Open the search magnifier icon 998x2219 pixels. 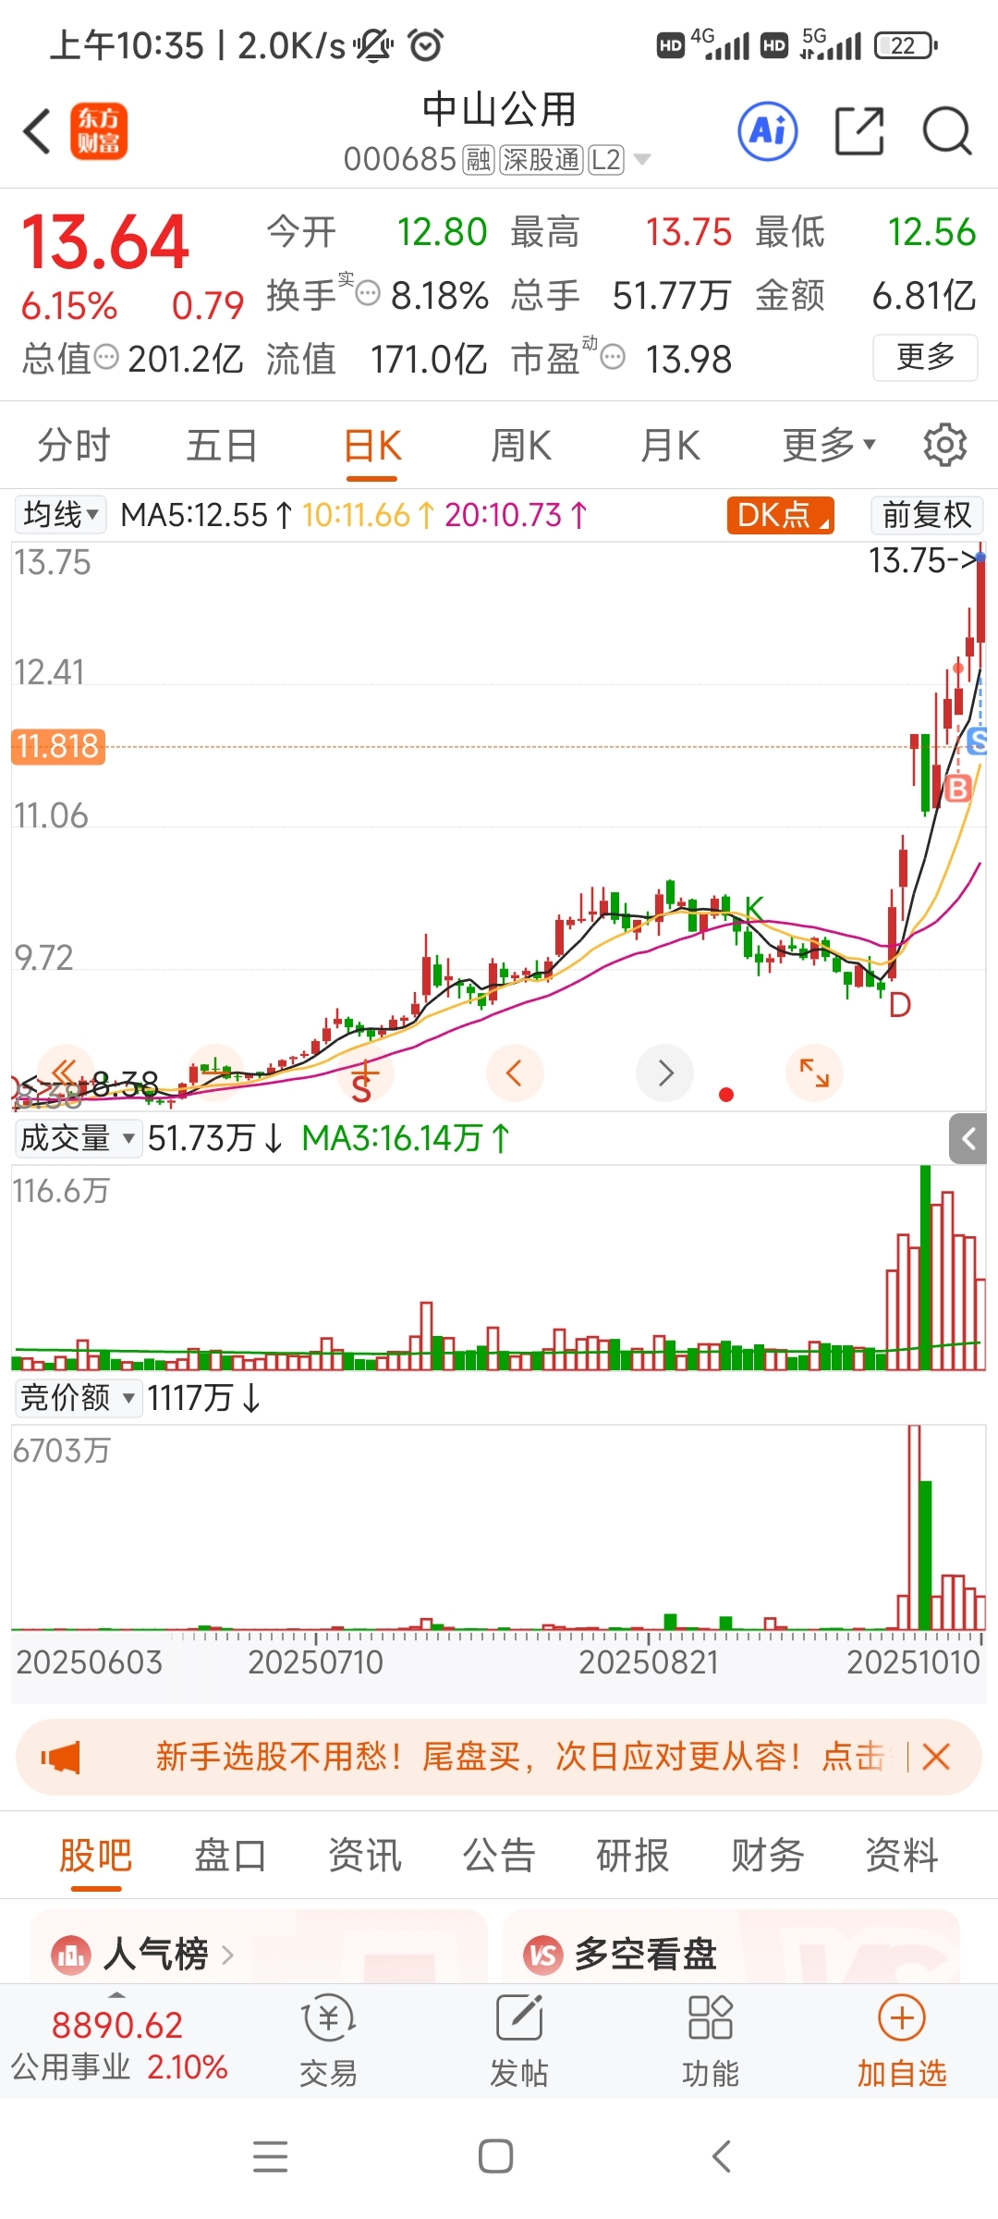click(x=947, y=130)
